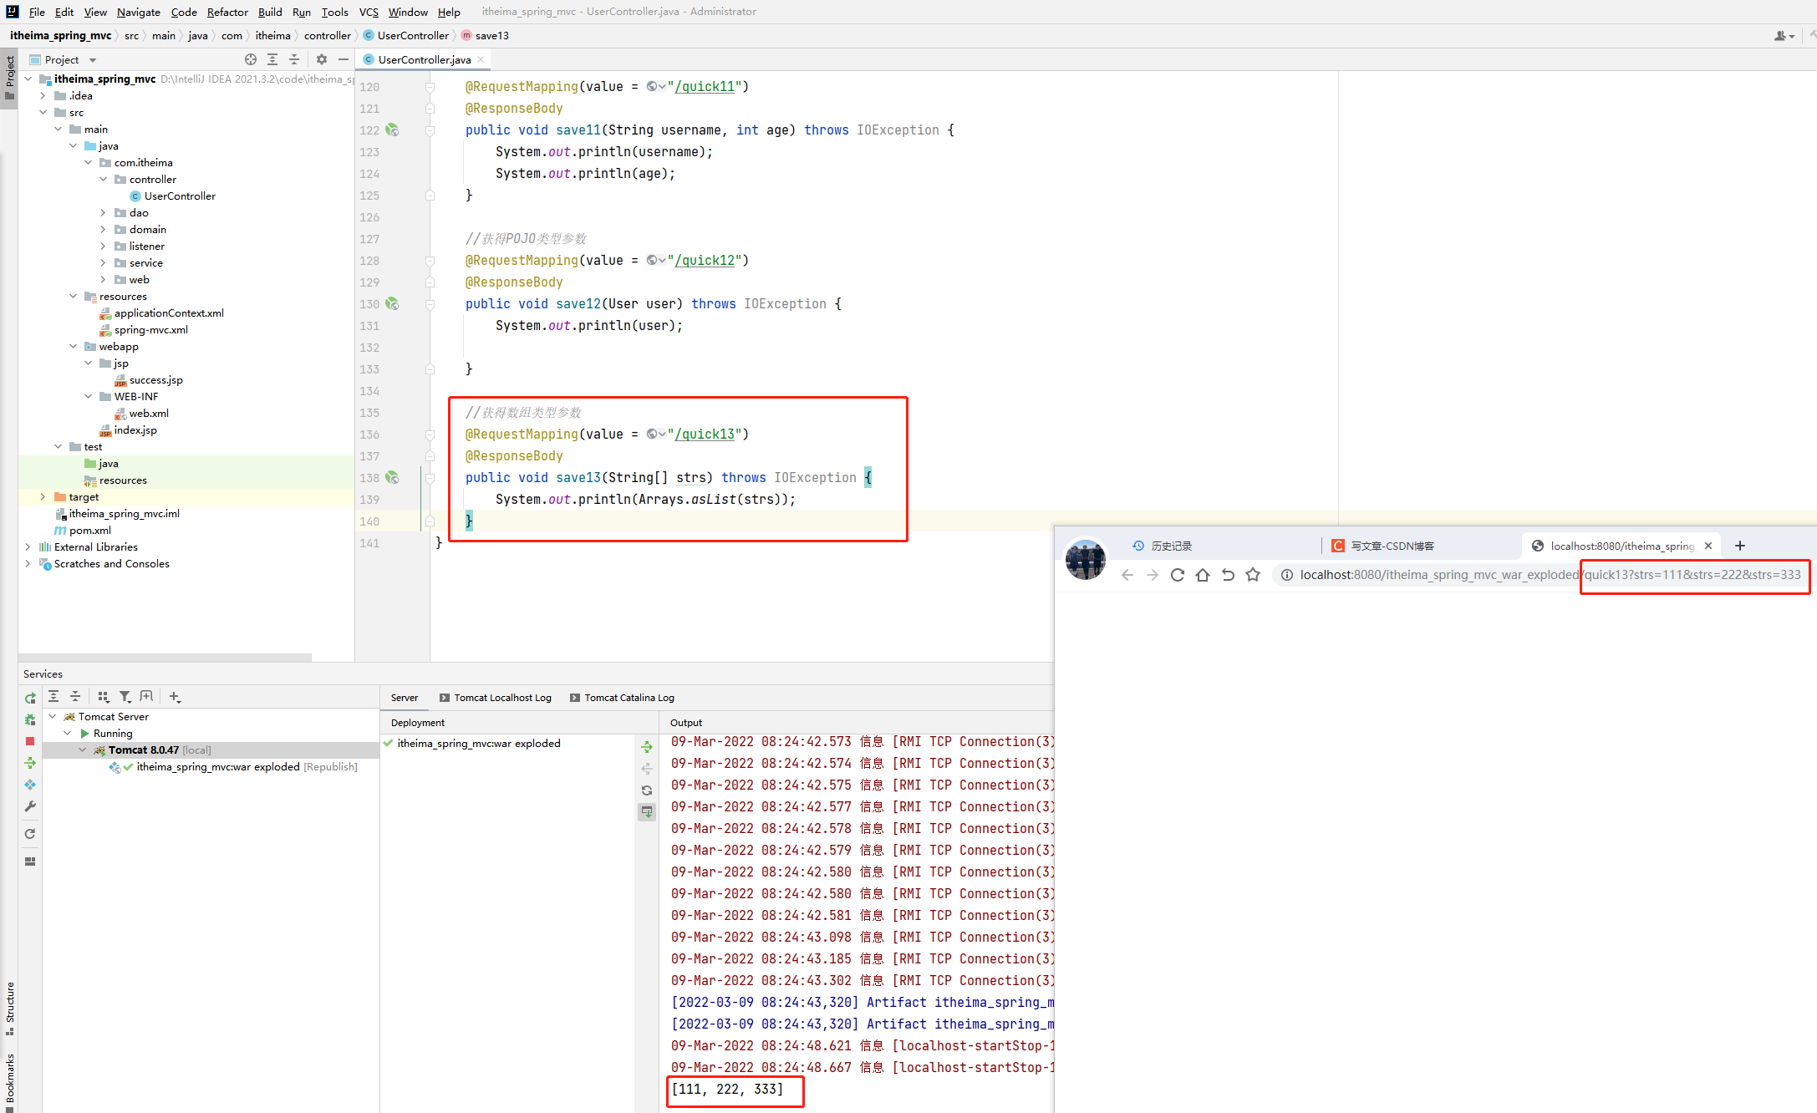The height and width of the screenshot is (1113, 1817).
Task: Open the Services filter icon menu
Action: [125, 696]
